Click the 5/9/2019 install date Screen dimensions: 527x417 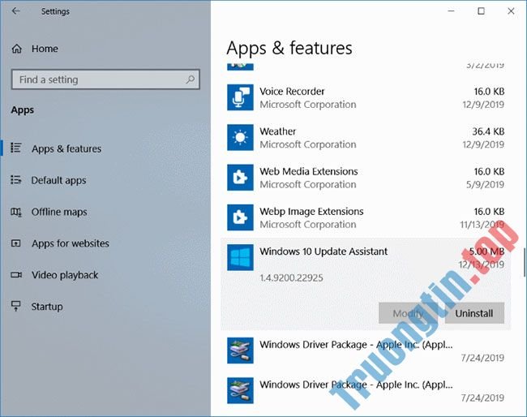[x=485, y=185]
